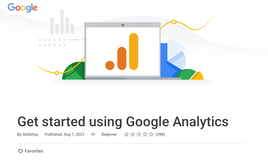
Task: Click the course title heading
Action: click(x=123, y=122)
